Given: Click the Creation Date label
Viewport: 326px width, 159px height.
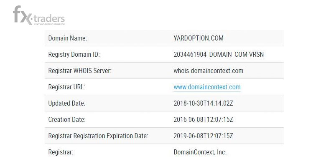Looking at the screenshot, I should point(67,120).
